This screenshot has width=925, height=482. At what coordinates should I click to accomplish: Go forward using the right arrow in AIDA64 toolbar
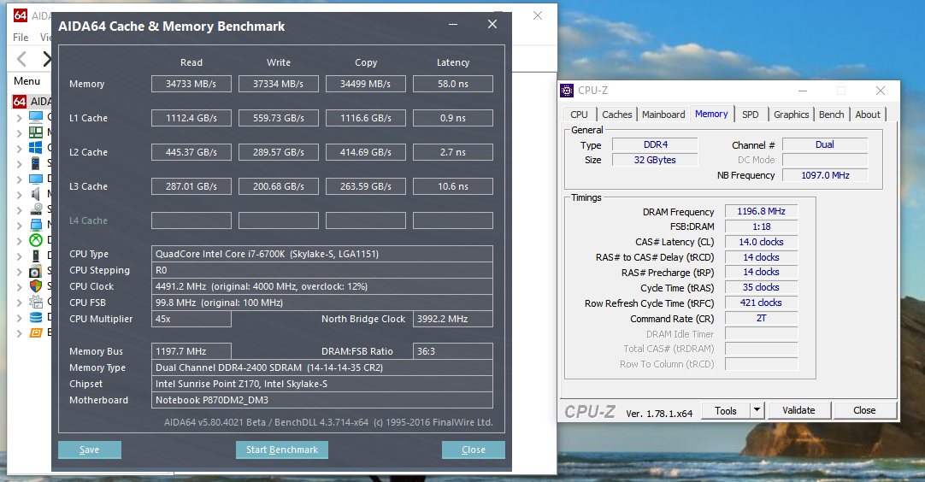(47, 59)
